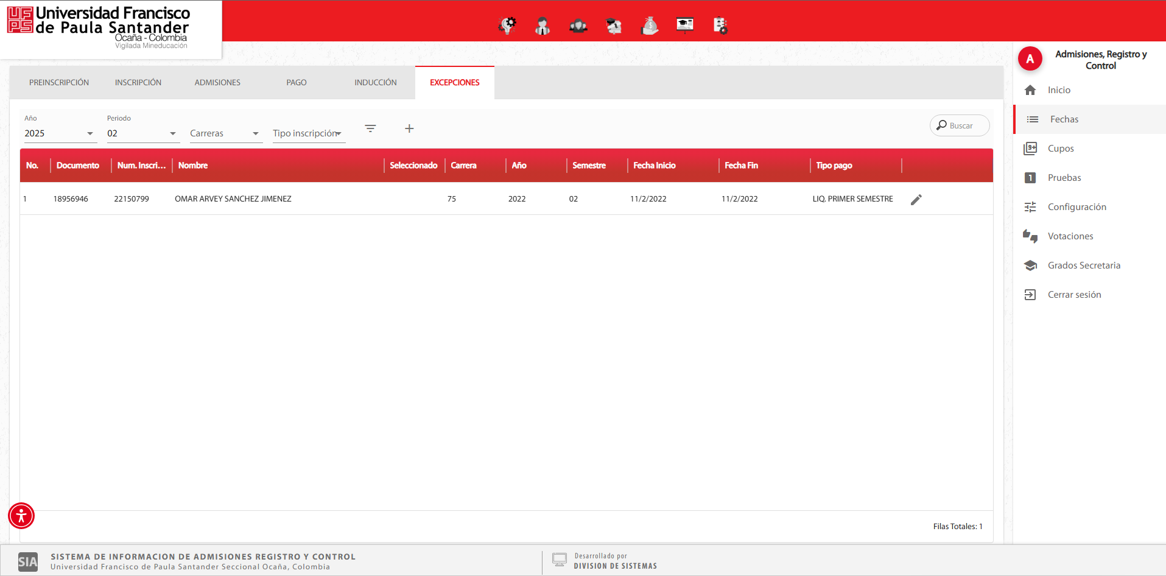Open the money bag payments icon
The height and width of the screenshot is (576, 1166).
pos(650,26)
